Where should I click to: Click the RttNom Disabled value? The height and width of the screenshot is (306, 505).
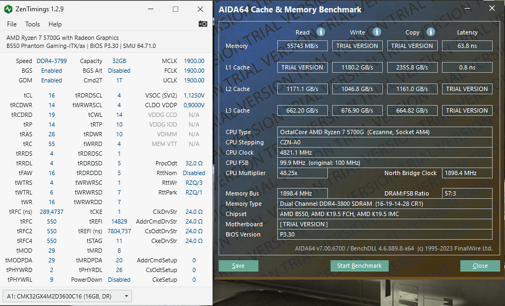pyautogui.click(x=194, y=173)
